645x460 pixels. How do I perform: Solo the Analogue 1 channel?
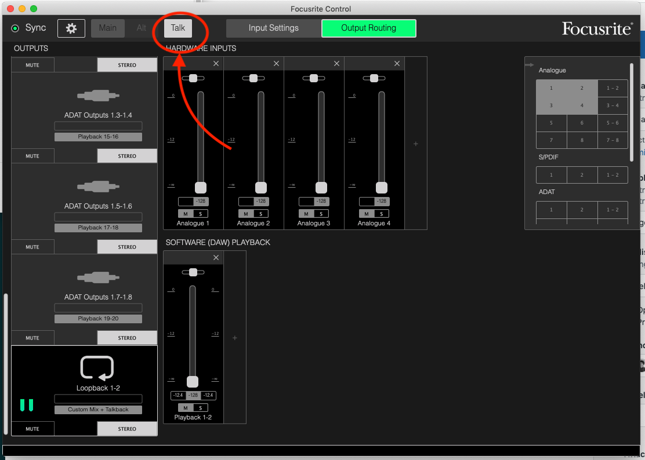click(x=200, y=214)
